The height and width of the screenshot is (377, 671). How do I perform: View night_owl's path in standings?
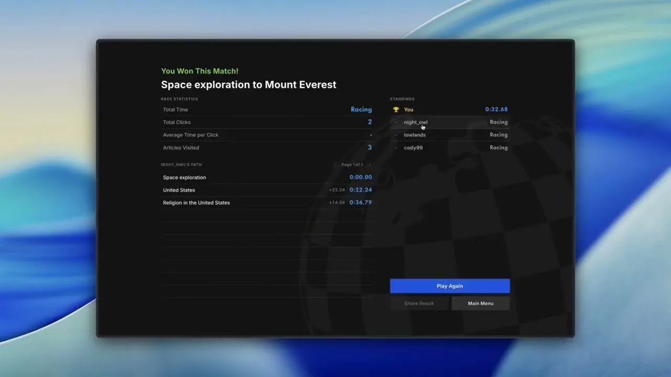click(x=450, y=122)
